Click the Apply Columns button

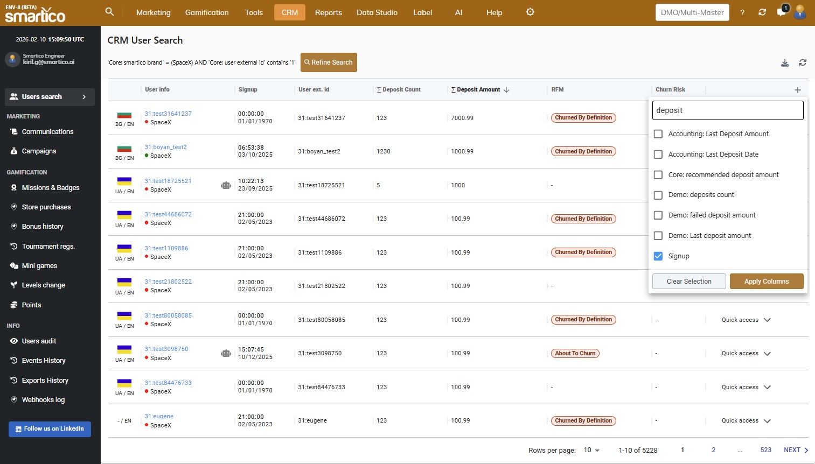pos(766,282)
